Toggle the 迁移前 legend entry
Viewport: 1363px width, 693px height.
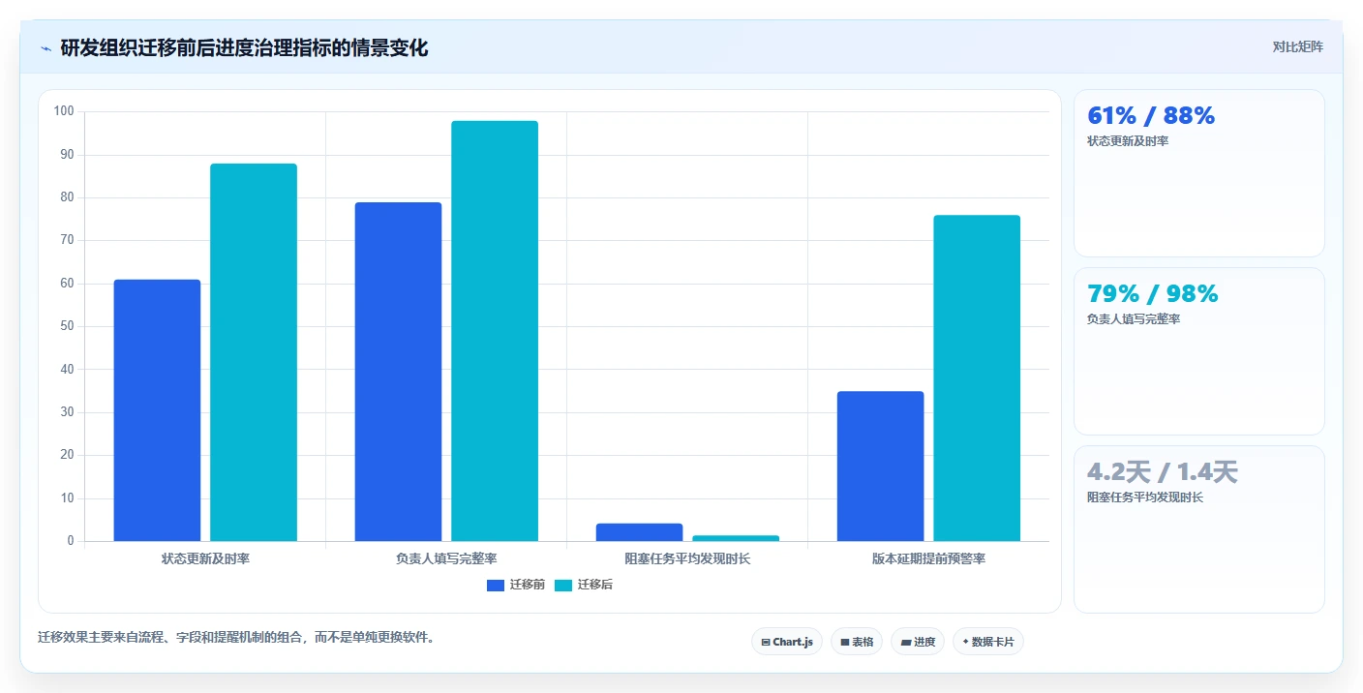point(516,585)
